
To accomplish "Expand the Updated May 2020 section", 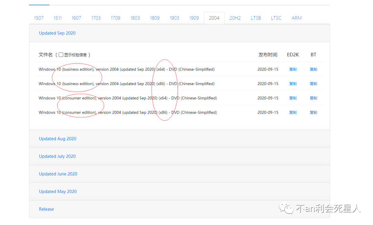I will [58, 191].
